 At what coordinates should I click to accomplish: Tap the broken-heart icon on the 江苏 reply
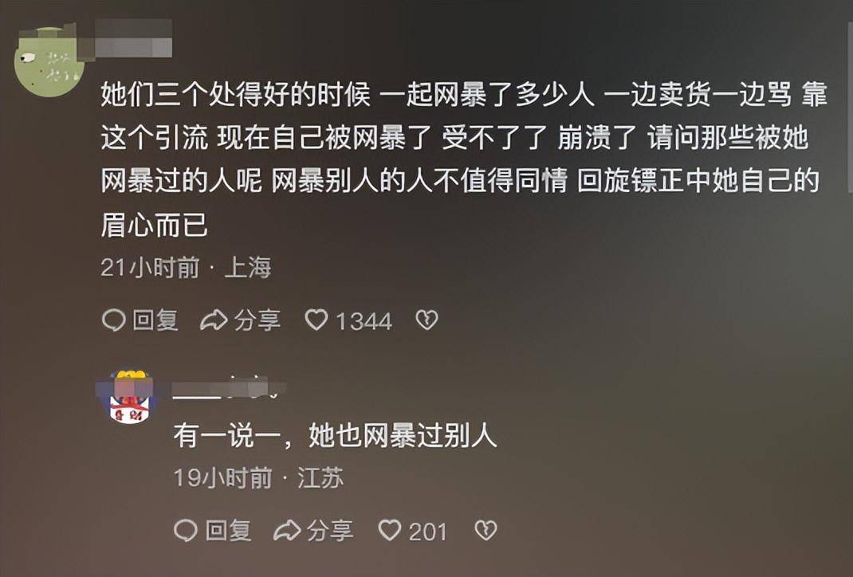tap(485, 530)
